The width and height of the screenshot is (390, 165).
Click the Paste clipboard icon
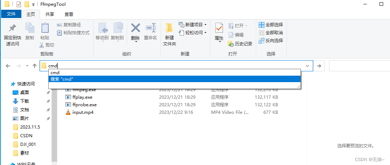45,28
